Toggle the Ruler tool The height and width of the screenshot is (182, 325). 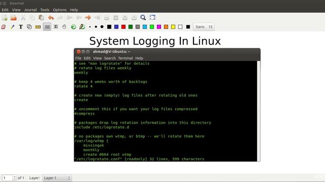(x=38, y=27)
